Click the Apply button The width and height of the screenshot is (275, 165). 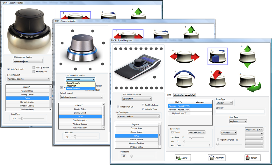click(183, 158)
